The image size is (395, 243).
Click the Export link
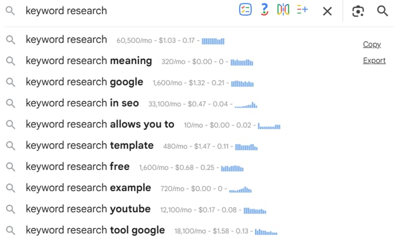click(x=374, y=61)
